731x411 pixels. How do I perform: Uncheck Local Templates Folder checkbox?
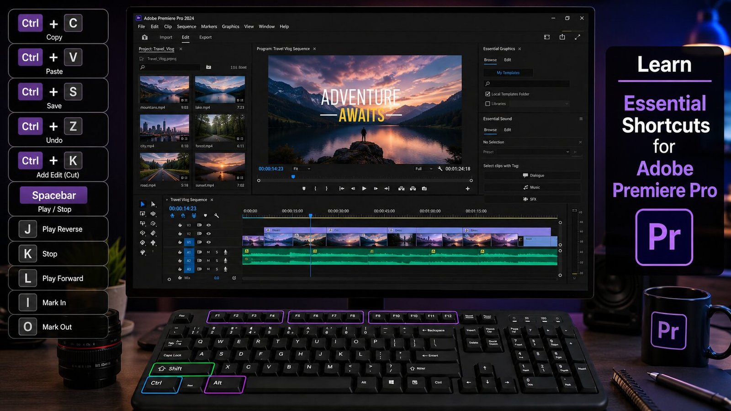click(x=487, y=94)
